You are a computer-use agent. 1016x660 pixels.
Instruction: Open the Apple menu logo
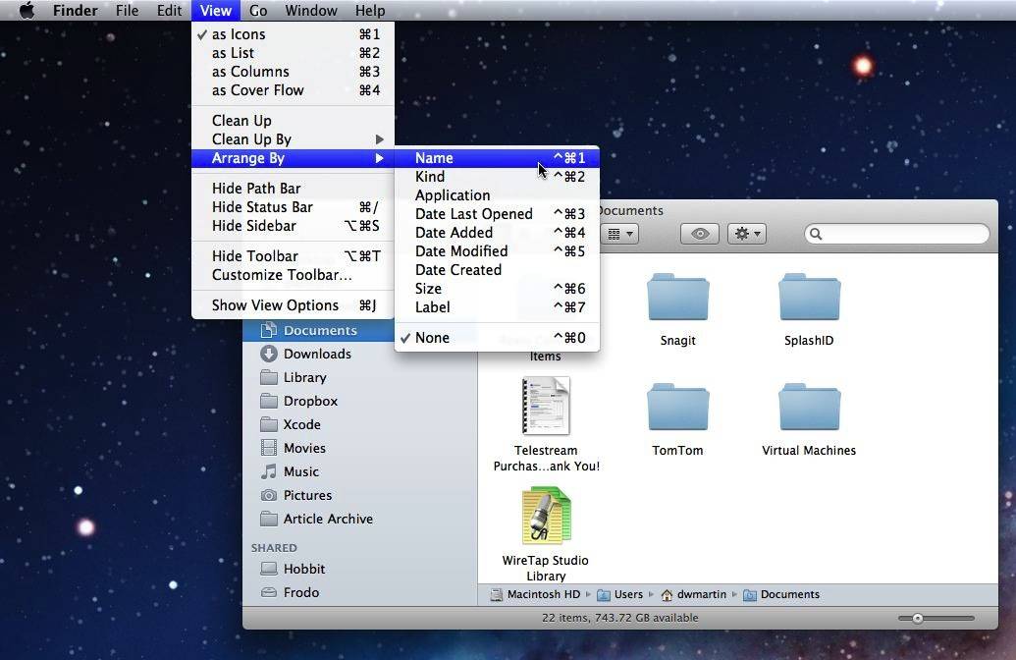(27, 11)
